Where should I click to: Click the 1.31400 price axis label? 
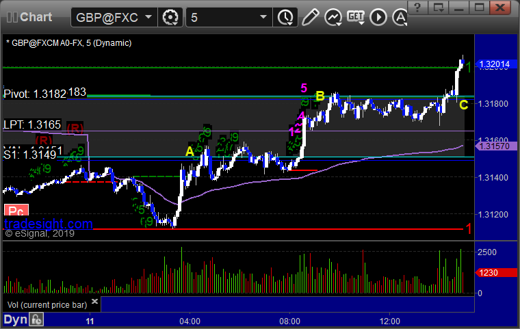(493, 178)
